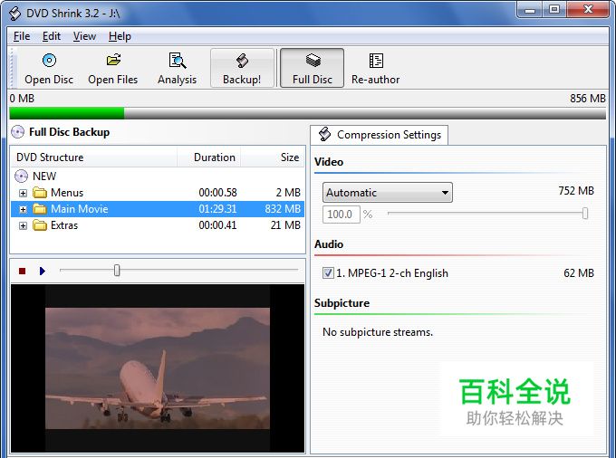Click the Open Disc toolbar icon

pyautogui.click(x=49, y=61)
